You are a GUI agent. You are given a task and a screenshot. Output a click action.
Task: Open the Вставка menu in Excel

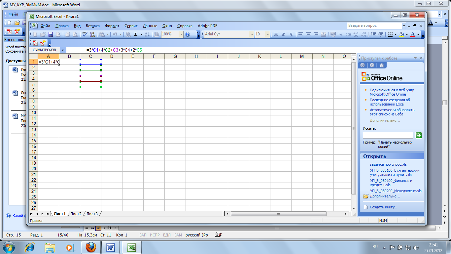click(93, 25)
